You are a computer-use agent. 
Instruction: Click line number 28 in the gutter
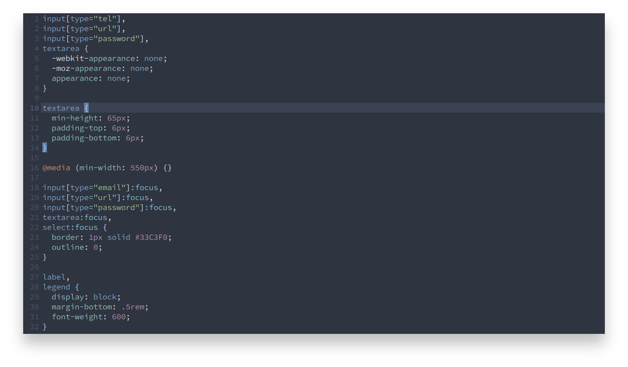[34, 287]
